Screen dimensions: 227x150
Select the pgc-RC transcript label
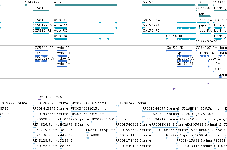point(205,25)
